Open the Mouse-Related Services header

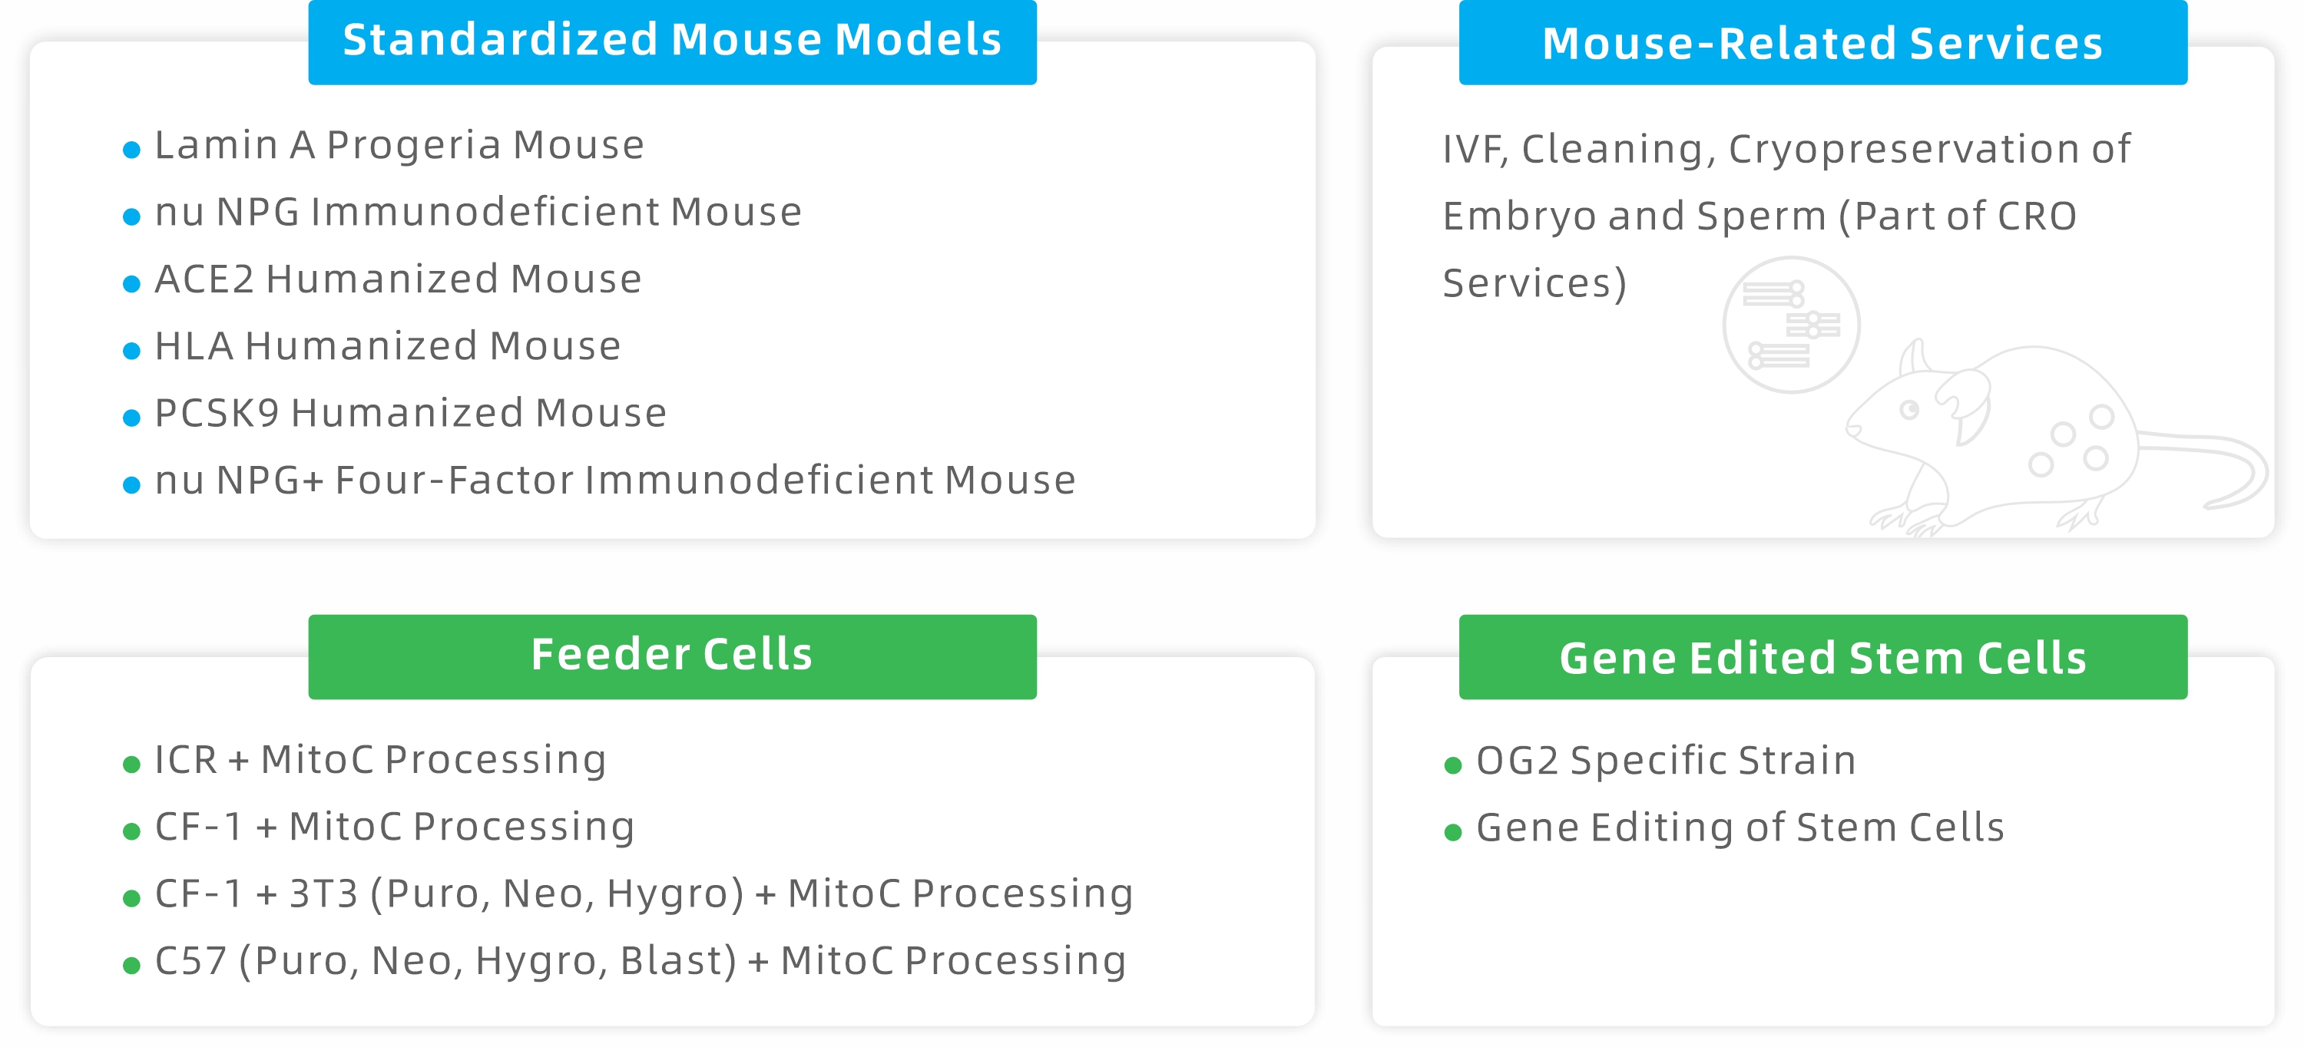[1822, 42]
